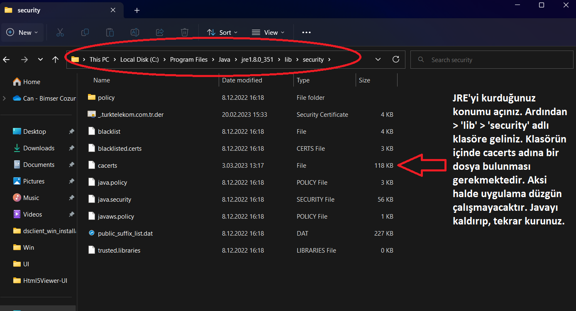
Task: Click the Home icon in sidebar
Action: click(x=17, y=82)
